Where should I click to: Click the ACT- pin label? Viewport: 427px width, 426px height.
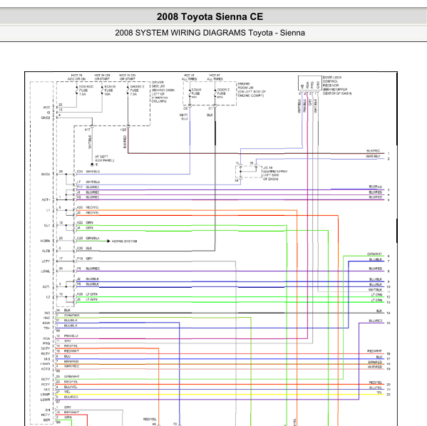pyautogui.click(x=46, y=287)
